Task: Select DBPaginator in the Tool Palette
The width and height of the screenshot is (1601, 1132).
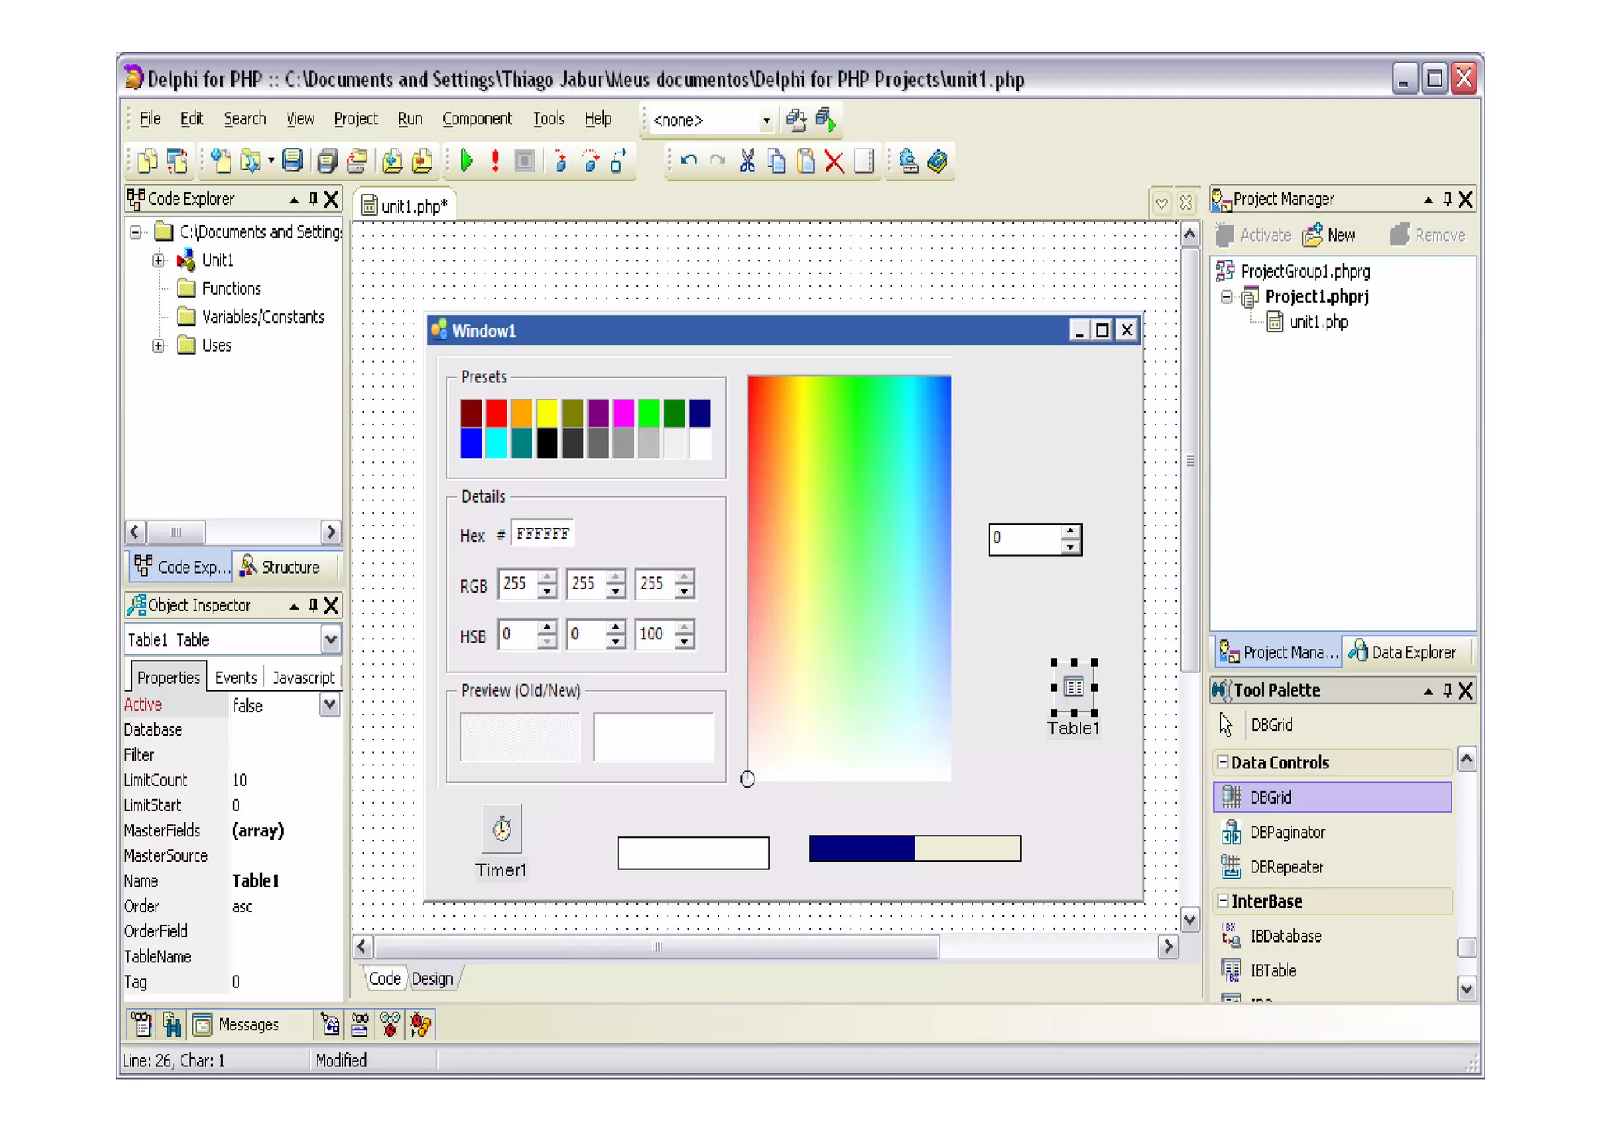Action: 1287,833
